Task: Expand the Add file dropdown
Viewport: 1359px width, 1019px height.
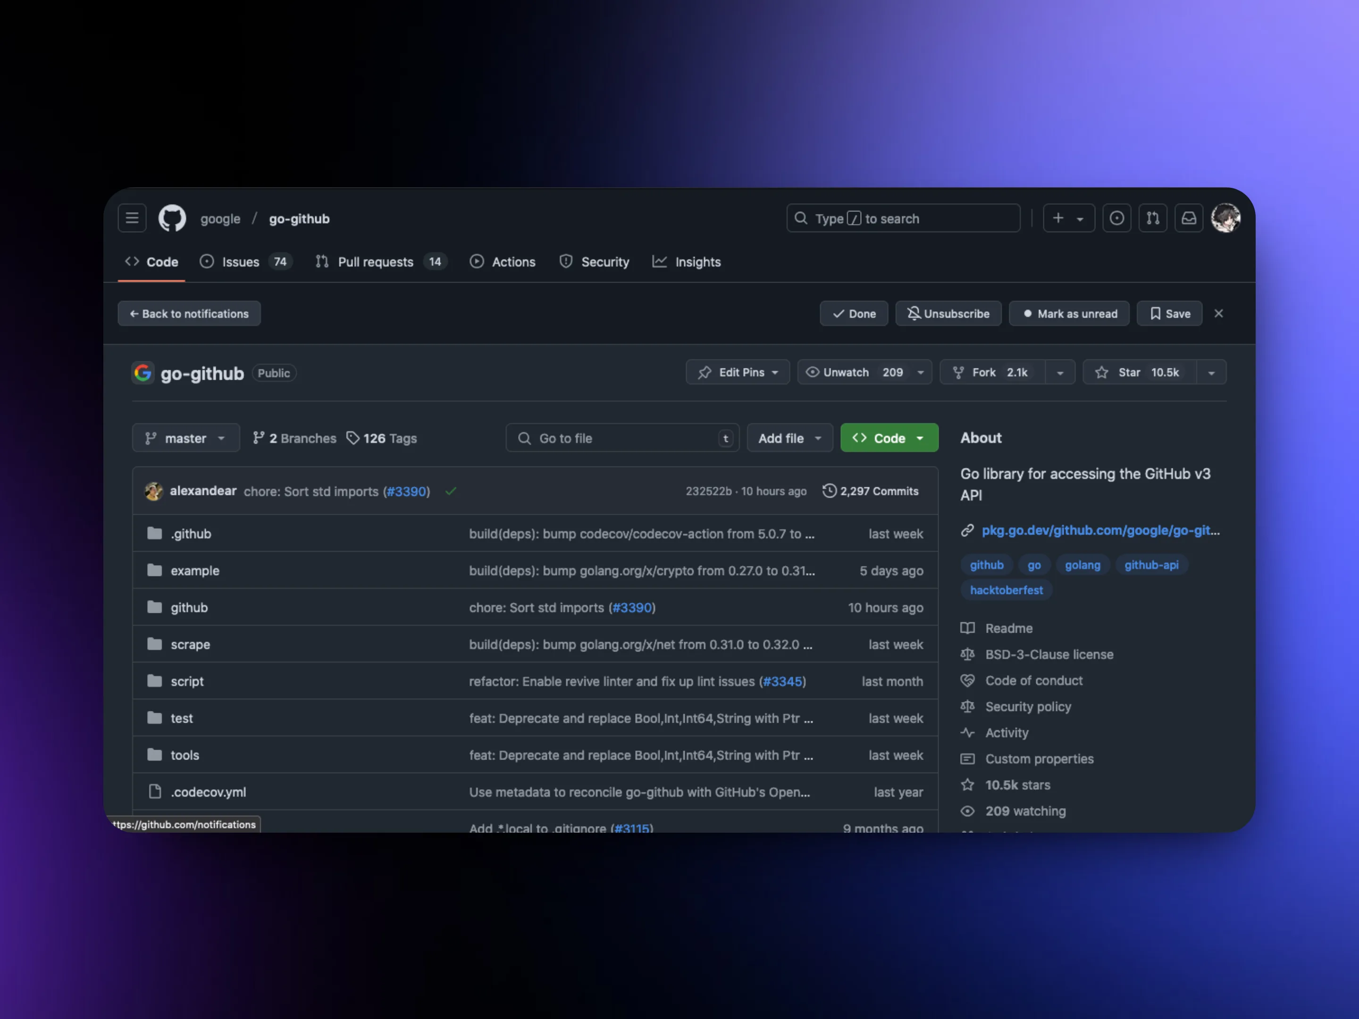Action: (789, 437)
